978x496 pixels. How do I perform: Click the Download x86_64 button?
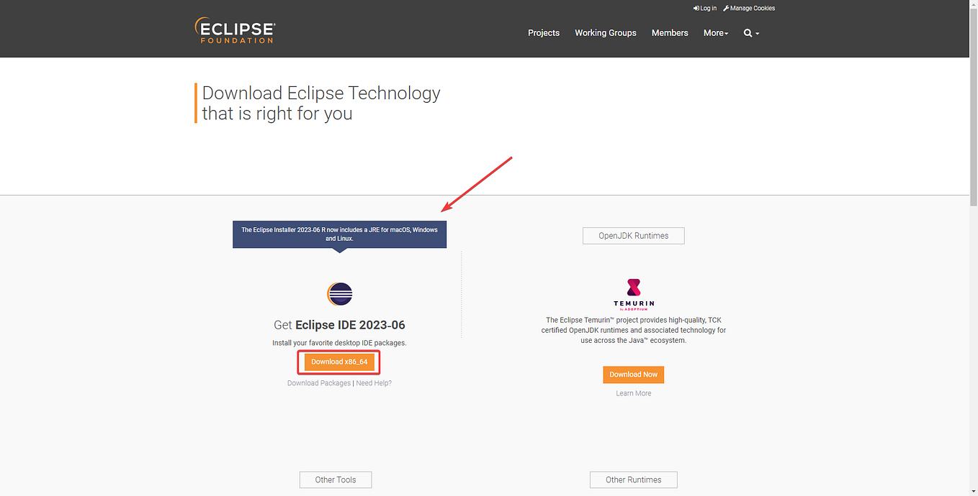(x=338, y=362)
